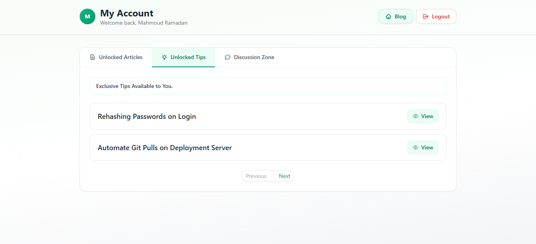Log out of the account
Screen dimensions: 536x244
(436, 16)
